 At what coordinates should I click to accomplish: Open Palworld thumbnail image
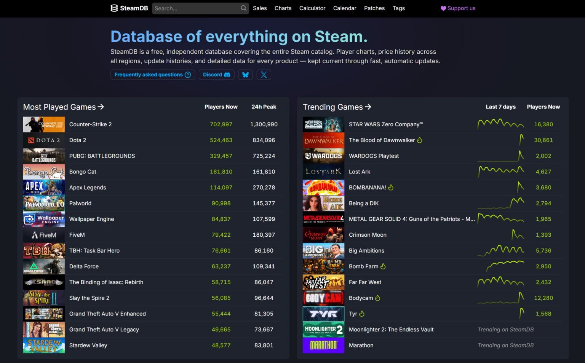44,203
